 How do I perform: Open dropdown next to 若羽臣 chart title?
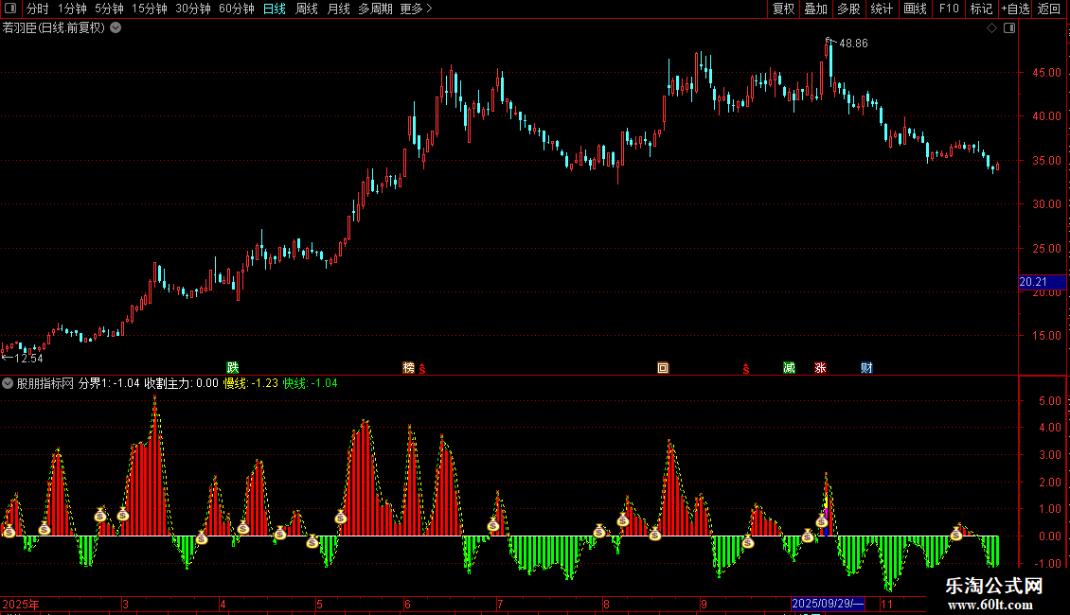click(x=116, y=28)
